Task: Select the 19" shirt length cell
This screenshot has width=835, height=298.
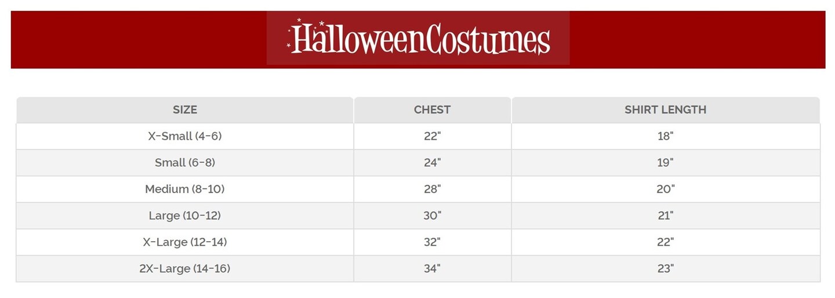Action: 665,163
